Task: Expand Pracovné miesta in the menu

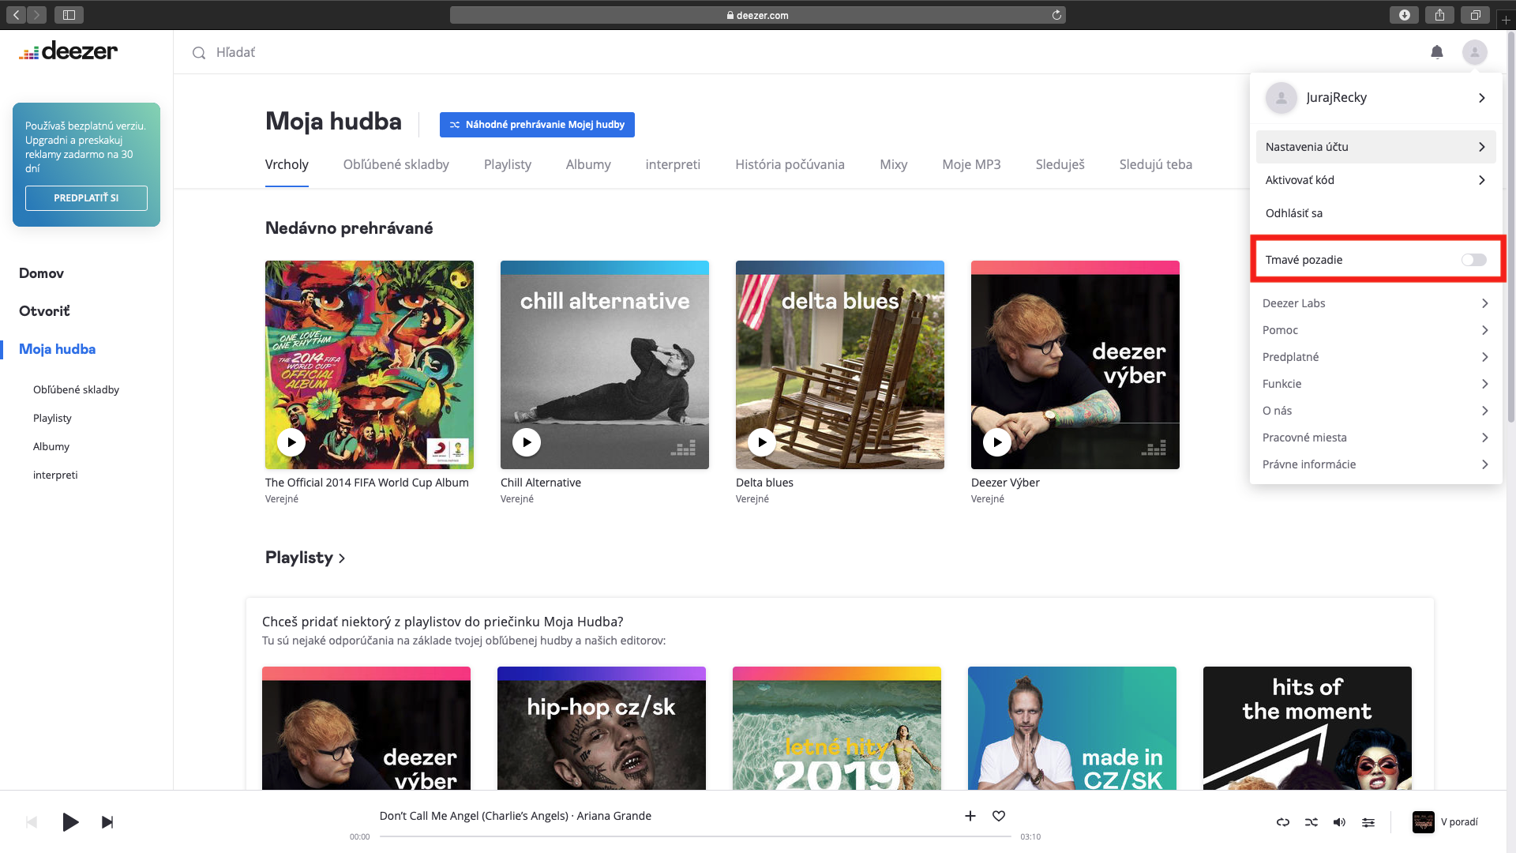Action: 1375,438
